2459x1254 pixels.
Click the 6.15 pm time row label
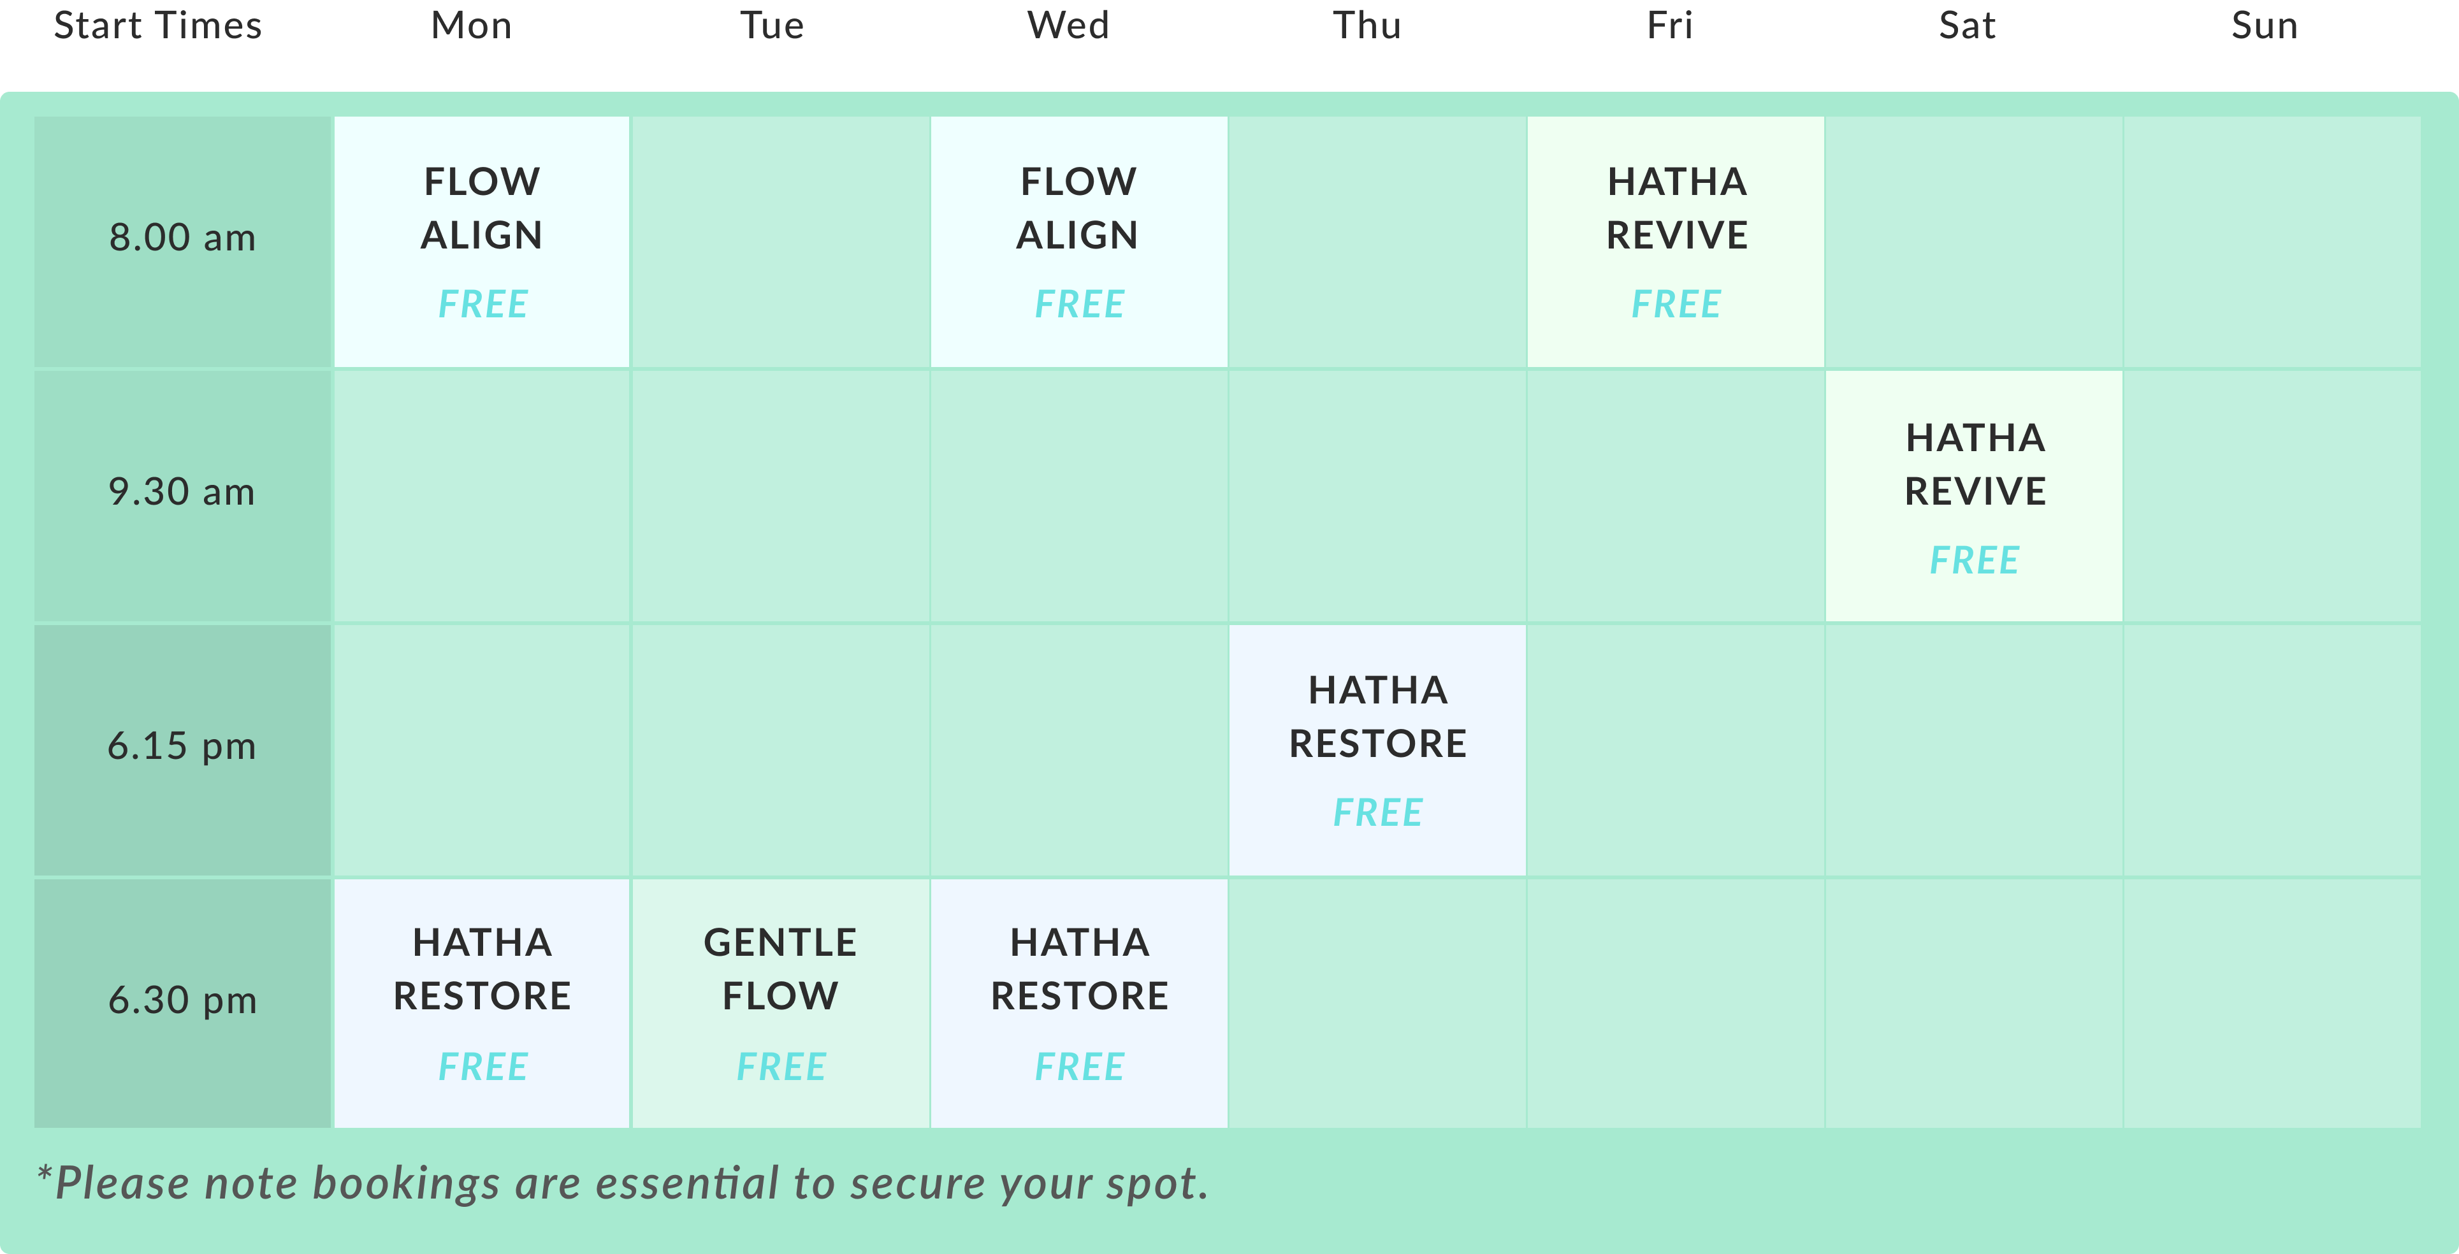click(182, 746)
